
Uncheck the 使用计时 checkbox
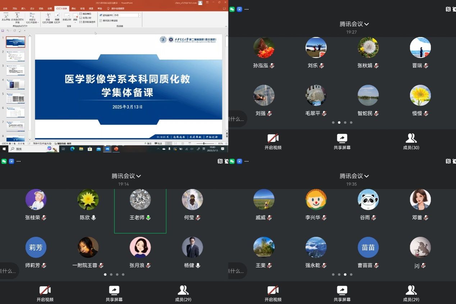point(81,18)
